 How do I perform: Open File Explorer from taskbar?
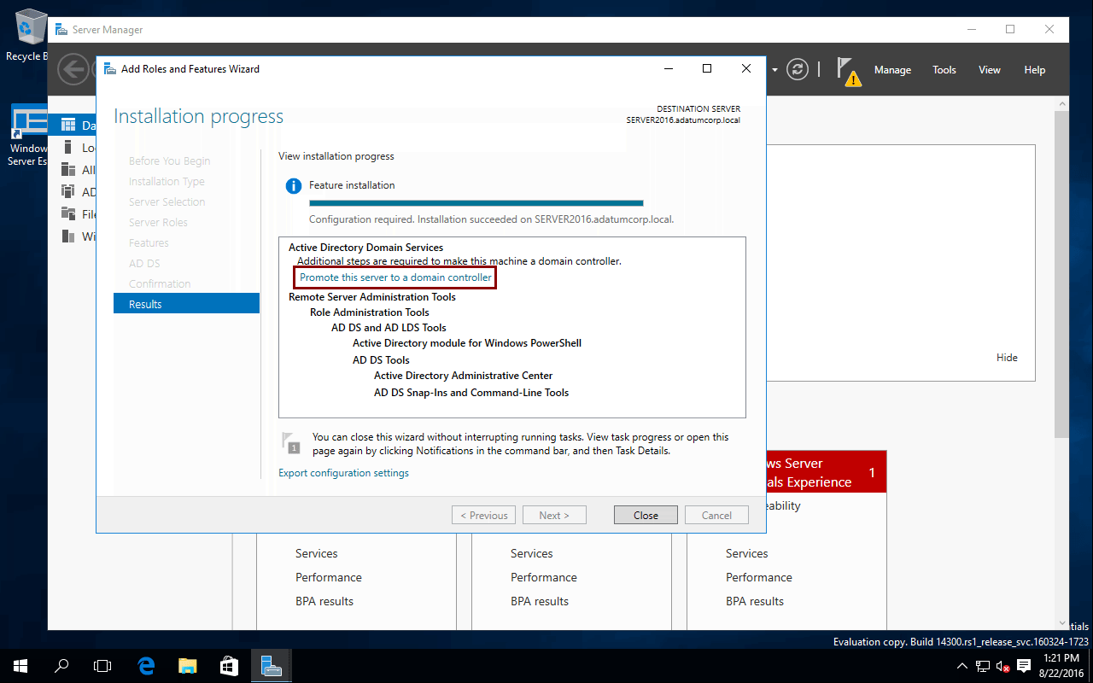pyautogui.click(x=188, y=666)
